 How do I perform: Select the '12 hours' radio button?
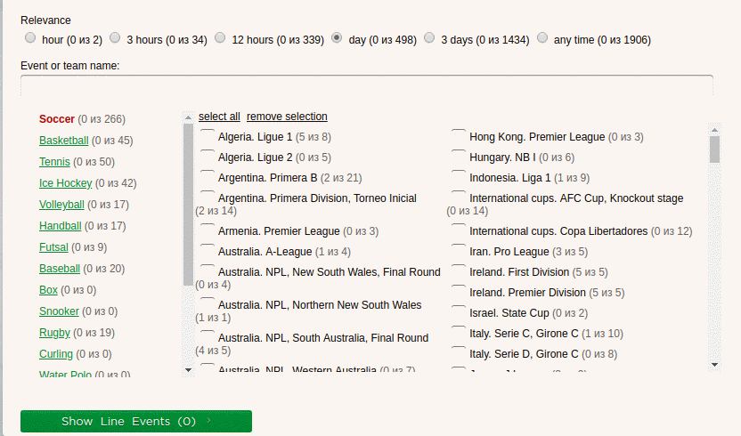(x=221, y=38)
